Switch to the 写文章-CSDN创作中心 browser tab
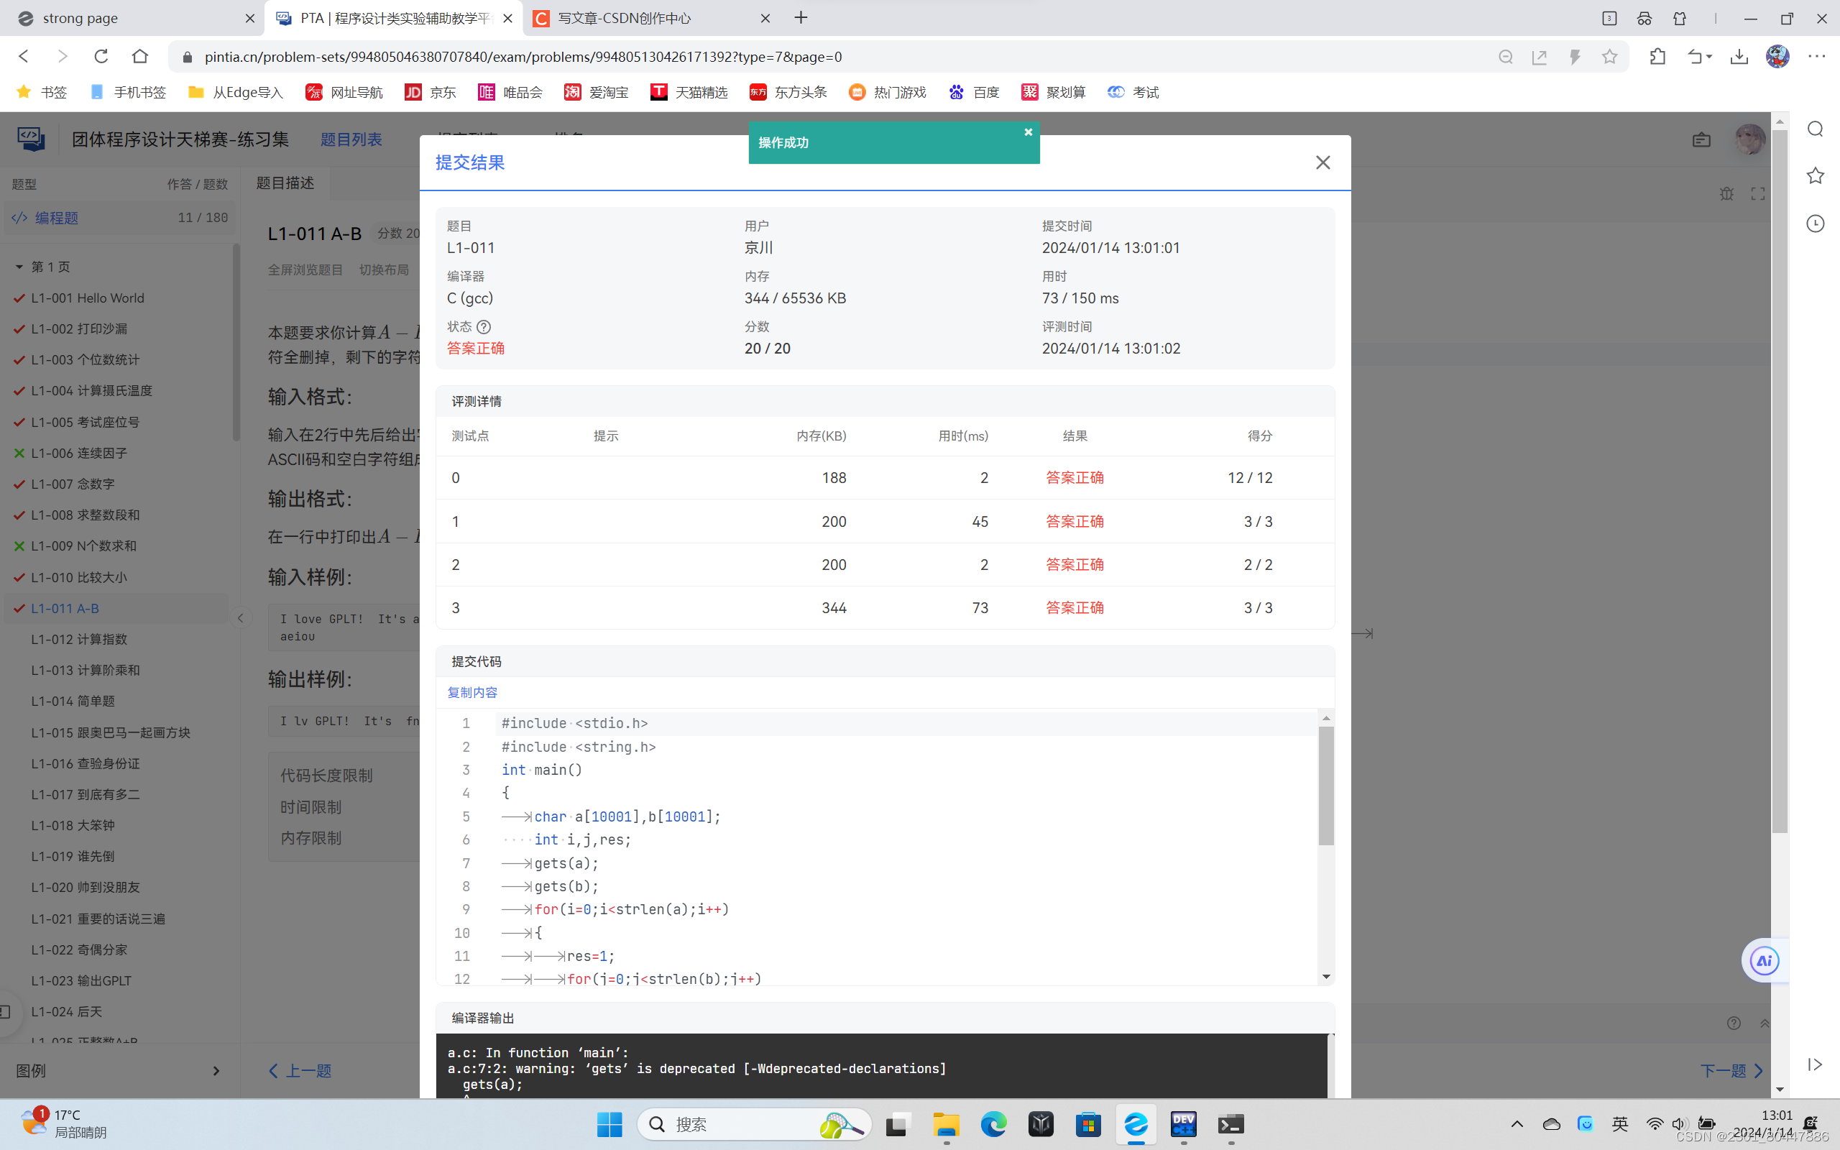The height and width of the screenshot is (1150, 1840). pyautogui.click(x=623, y=17)
